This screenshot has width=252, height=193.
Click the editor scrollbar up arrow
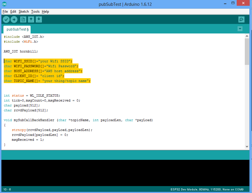click(x=247, y=36)
